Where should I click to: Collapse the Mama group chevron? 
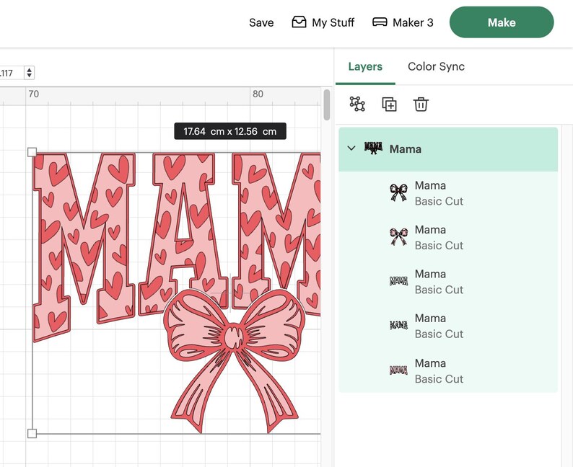coord(351,148)
